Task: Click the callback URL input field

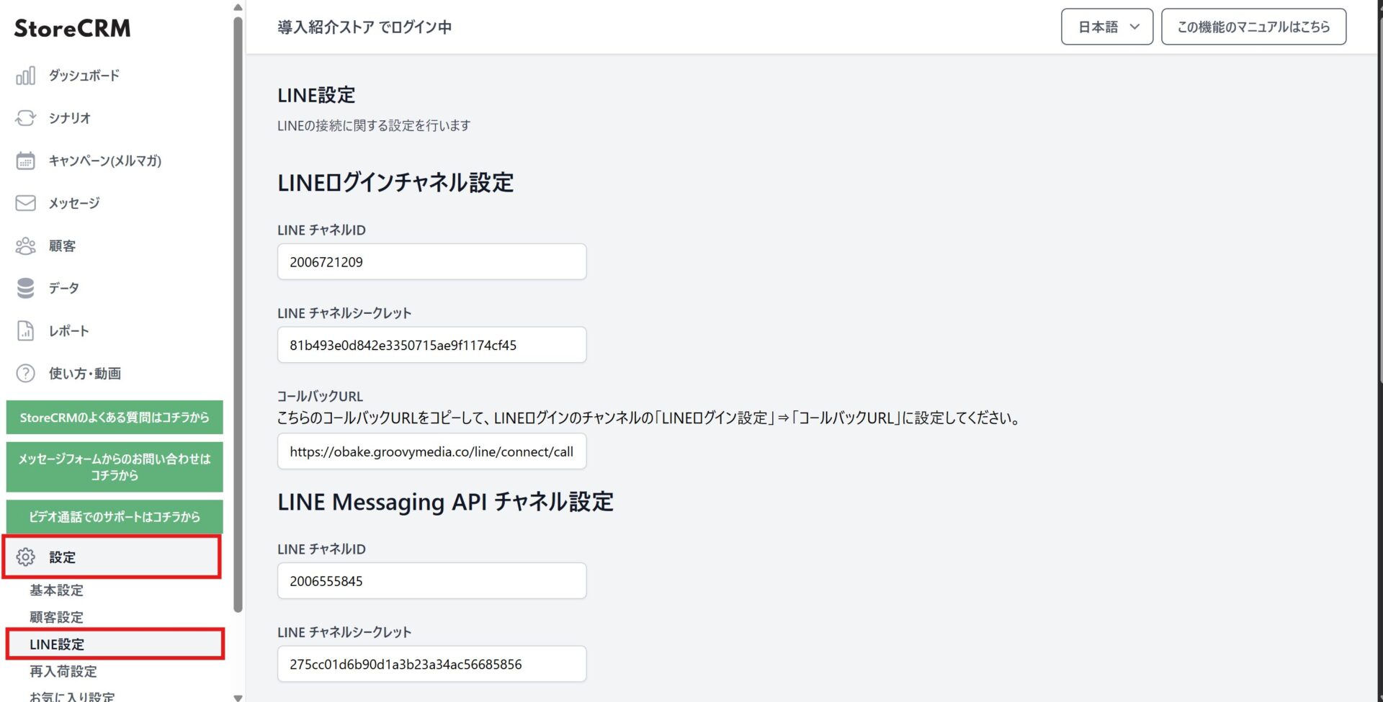Action: coord(431,452)
